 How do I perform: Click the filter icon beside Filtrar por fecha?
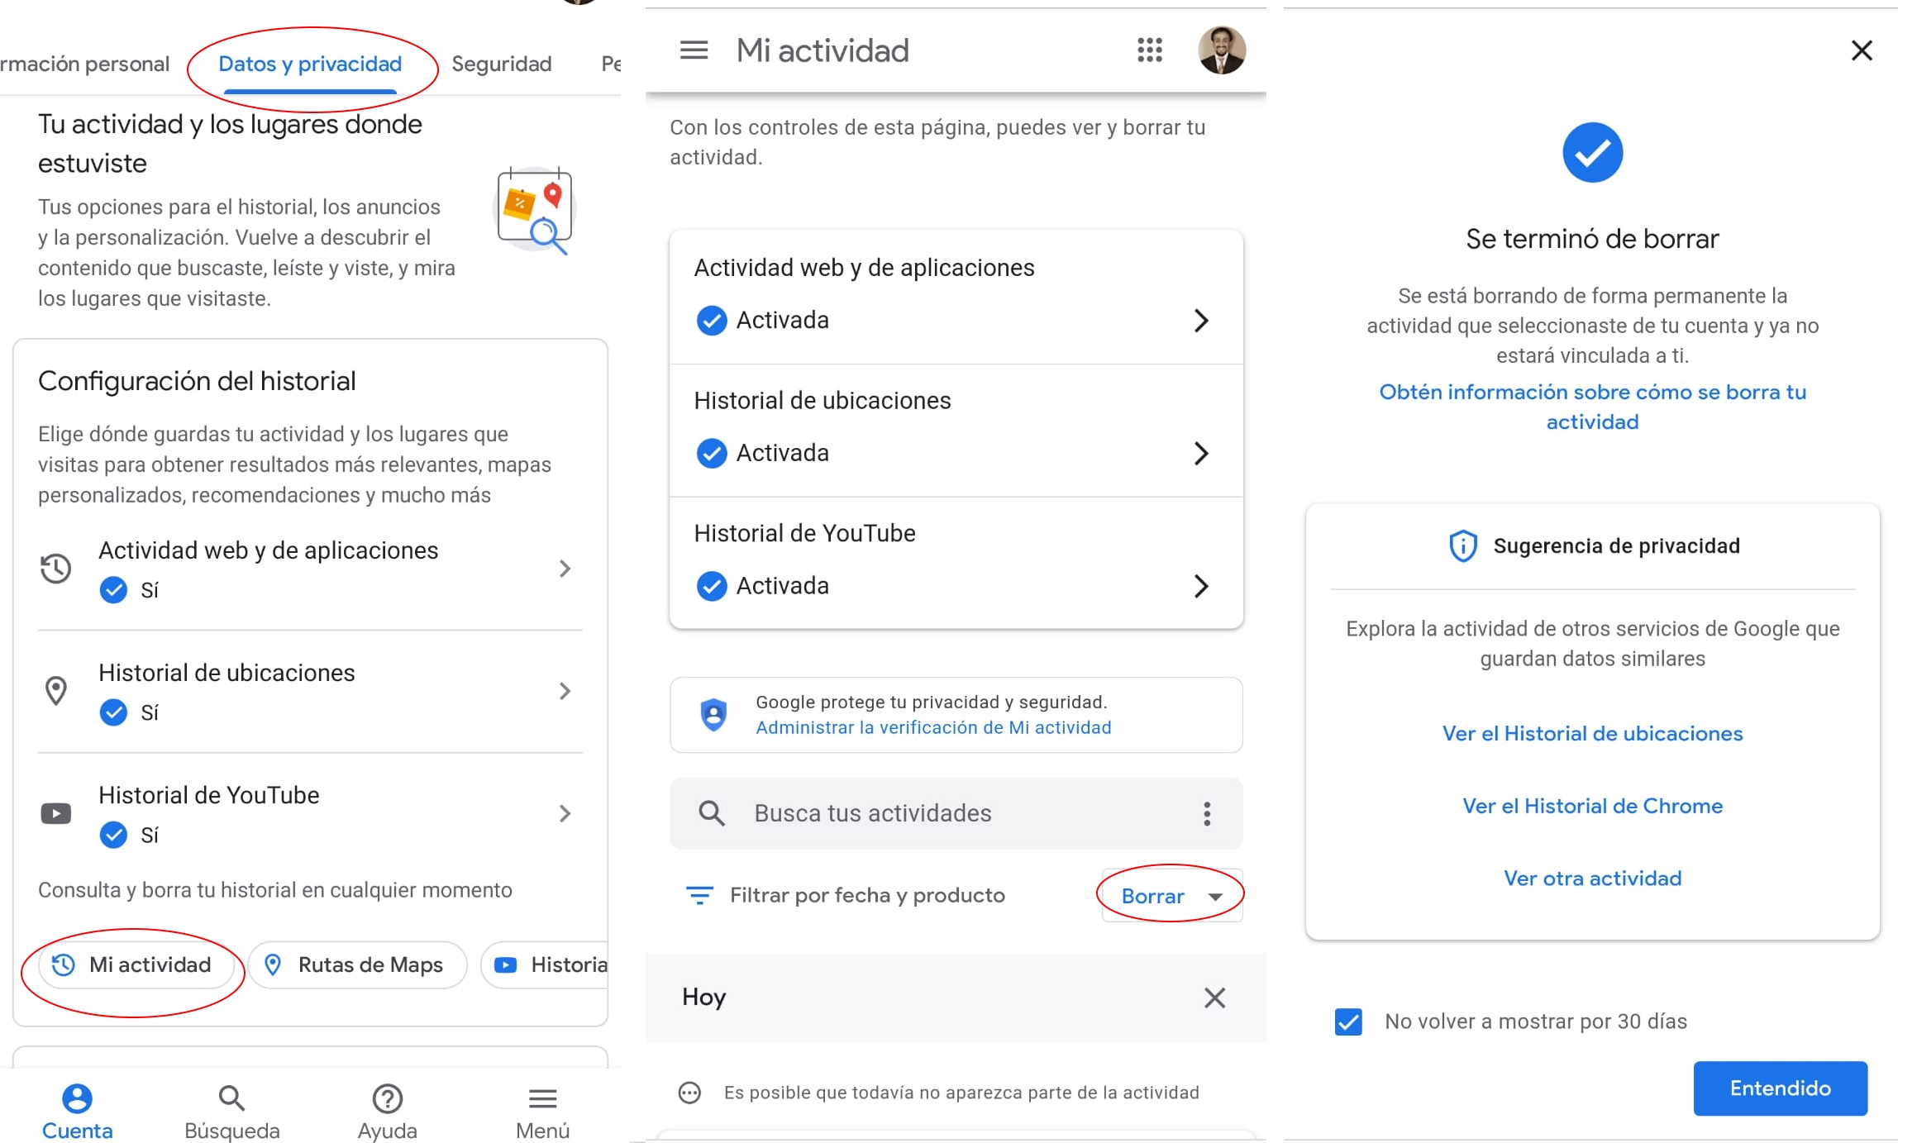click(699, 895)
